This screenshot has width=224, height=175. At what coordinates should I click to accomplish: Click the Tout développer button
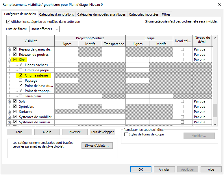102,132
